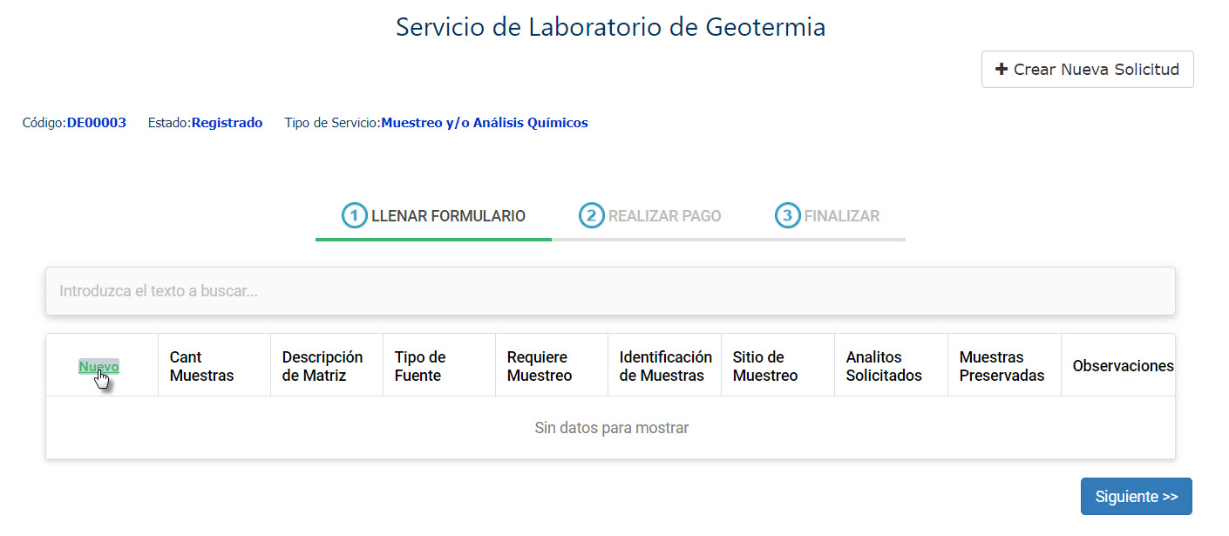
Task: Click the Crear Nueva Solicitud button
Action: click(1087, 70)
